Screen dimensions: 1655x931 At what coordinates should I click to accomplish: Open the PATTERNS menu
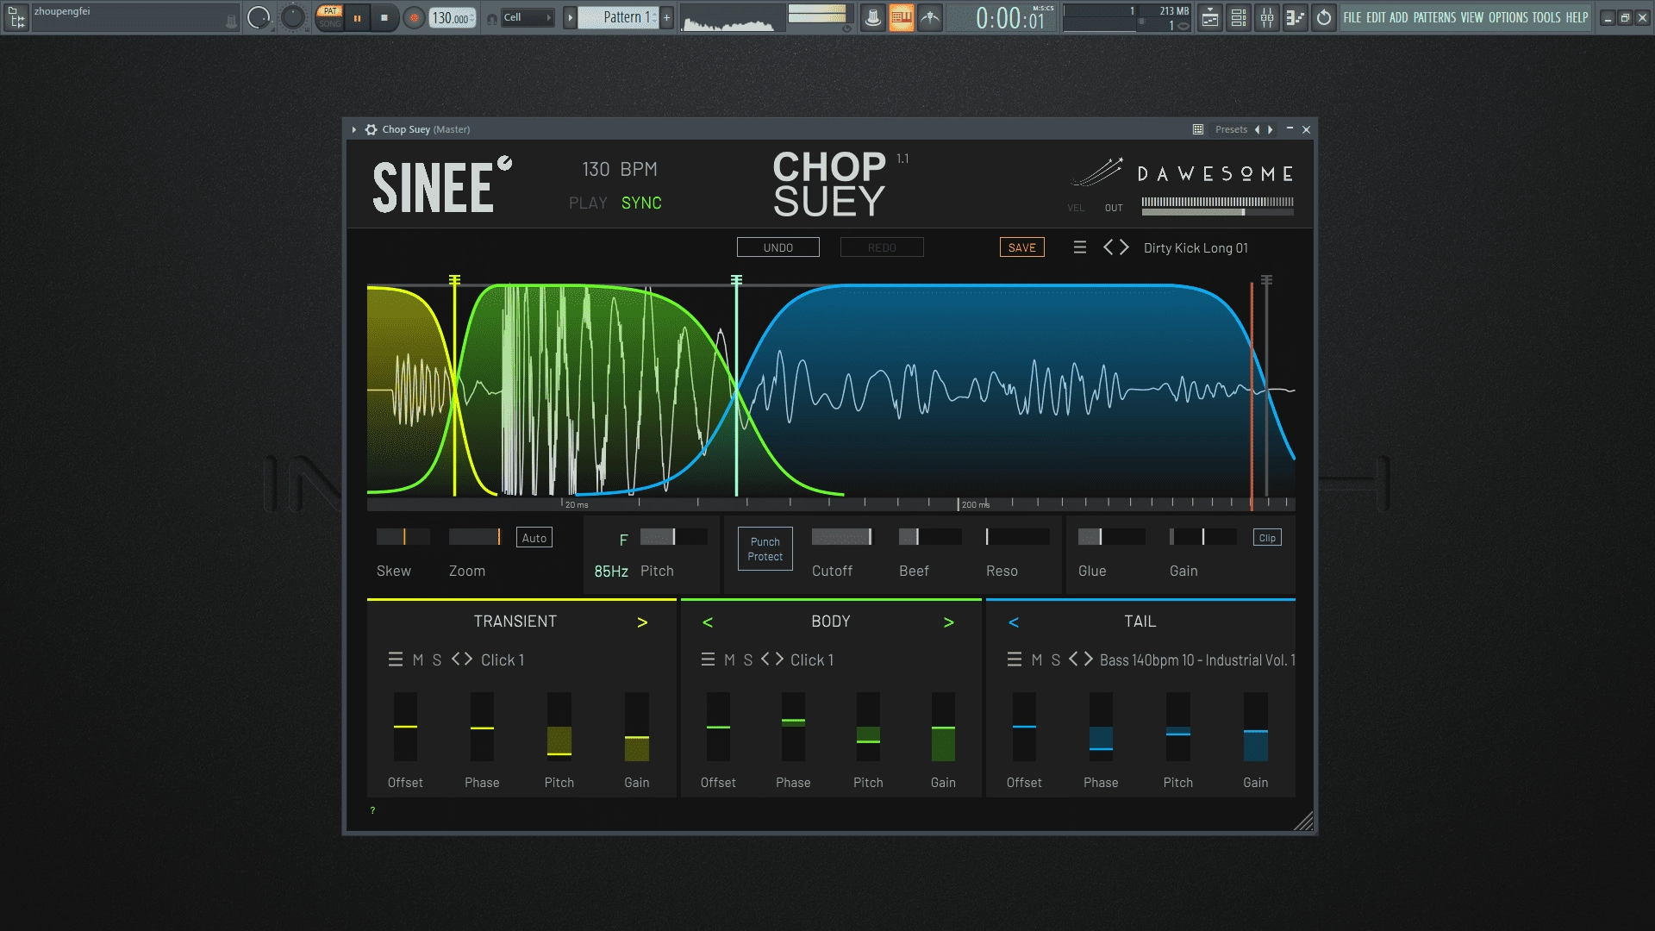click(x=1435, y=17)
